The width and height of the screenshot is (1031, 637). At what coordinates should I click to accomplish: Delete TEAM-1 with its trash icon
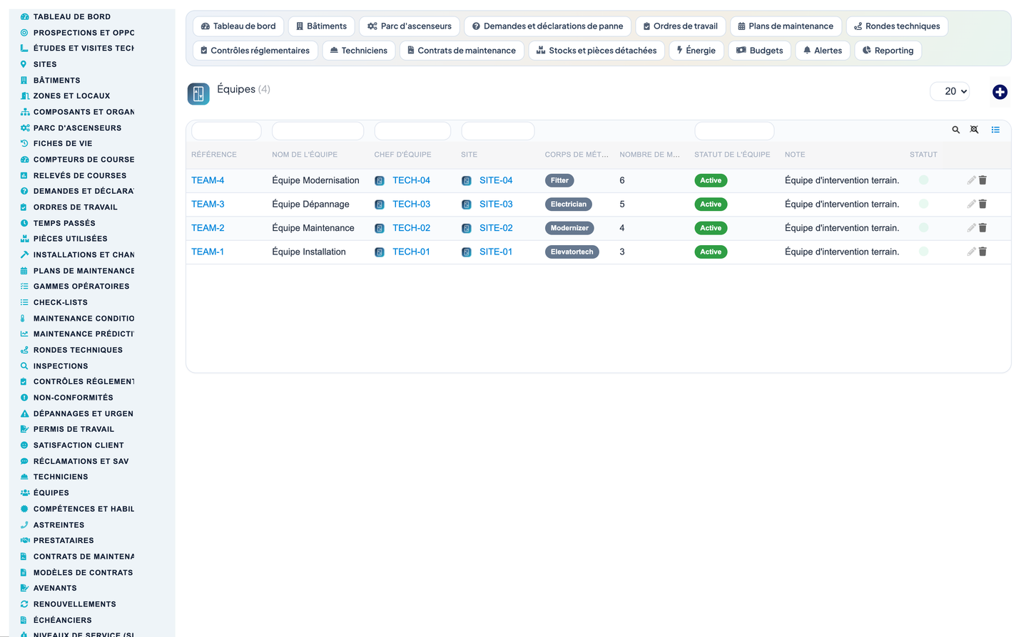click(x=982, y=252)
